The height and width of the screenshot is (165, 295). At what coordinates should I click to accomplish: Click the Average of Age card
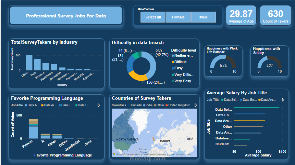click(x=241, y=15)
